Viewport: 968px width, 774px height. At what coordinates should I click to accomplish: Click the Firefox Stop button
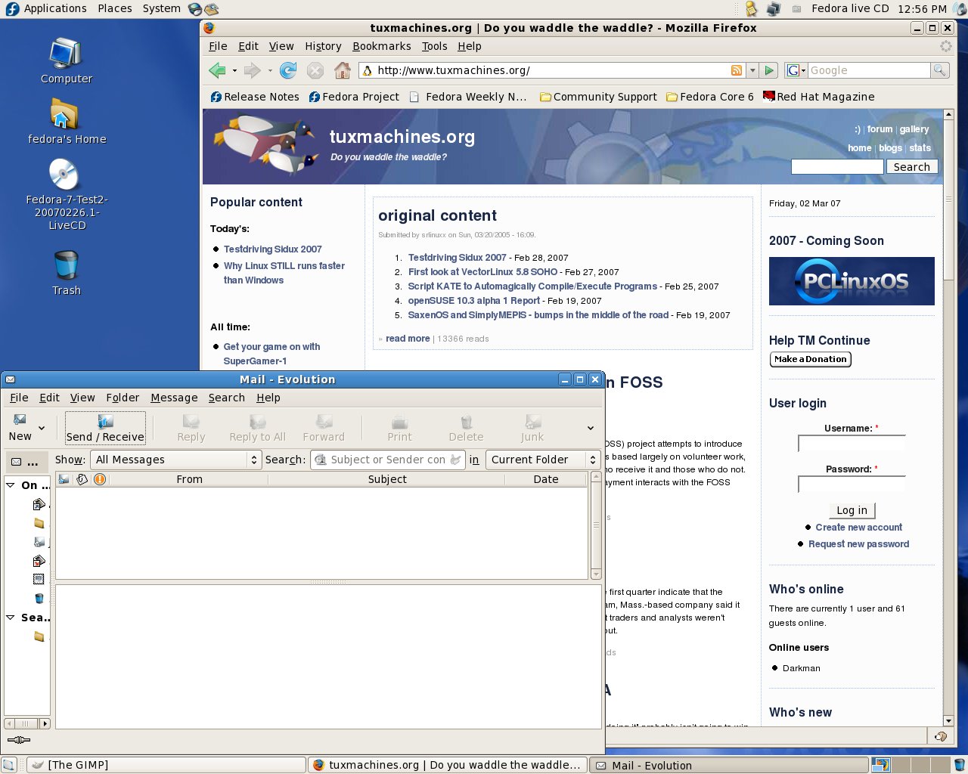click(x=315, y=70)
